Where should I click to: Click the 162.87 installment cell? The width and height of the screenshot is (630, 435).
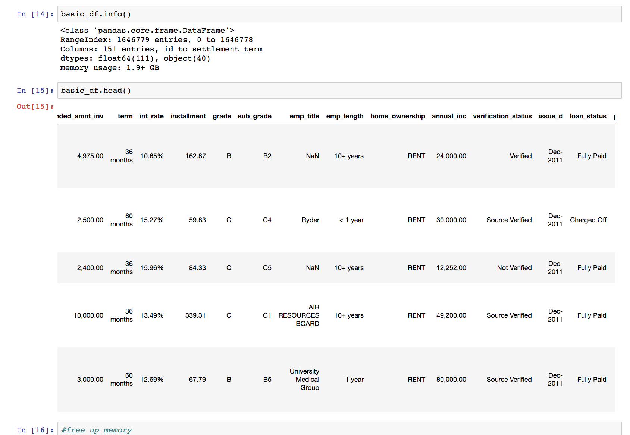click(x=195, y=156)
